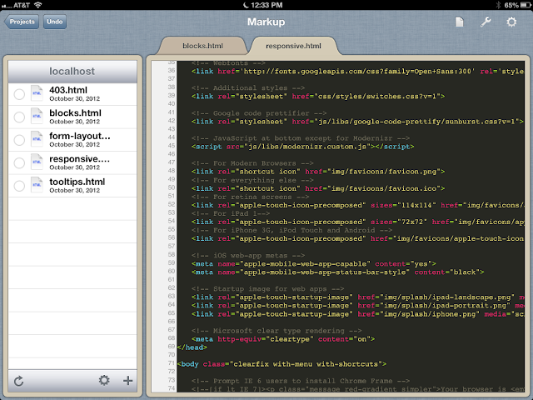Switch to the blocks.html tab
Viewport: 533px width, 400px height.
pos(202,46)
